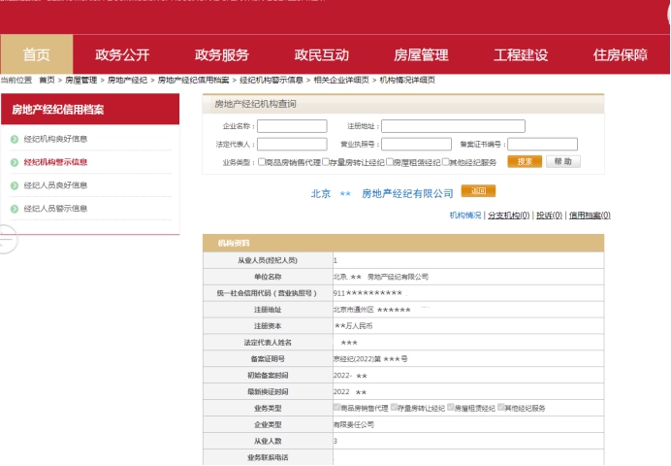The width and height of the screenshot is (671, 466).
Task: Open the 政务服务 menu item
Action: click(222, 54)
